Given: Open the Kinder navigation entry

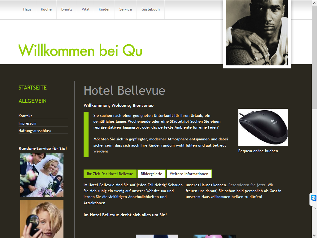Looking at the screenshot, I should (x=104, y=9).
